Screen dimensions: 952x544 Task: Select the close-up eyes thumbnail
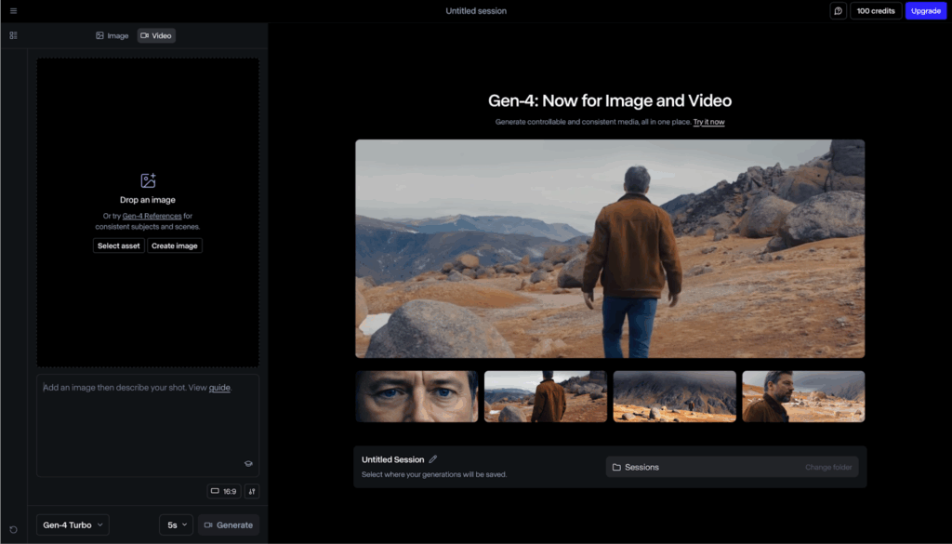(416, 396)
